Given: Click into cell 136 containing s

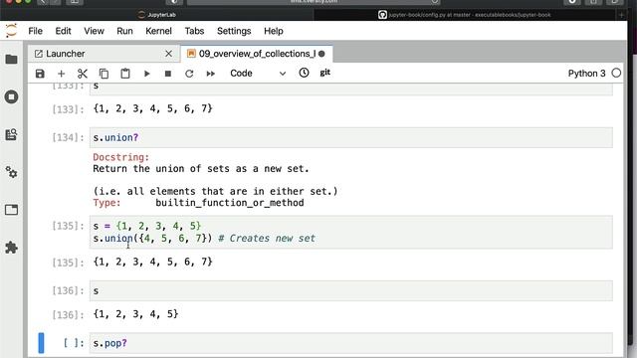Looking at the screenshot, I should click(351, 290).
